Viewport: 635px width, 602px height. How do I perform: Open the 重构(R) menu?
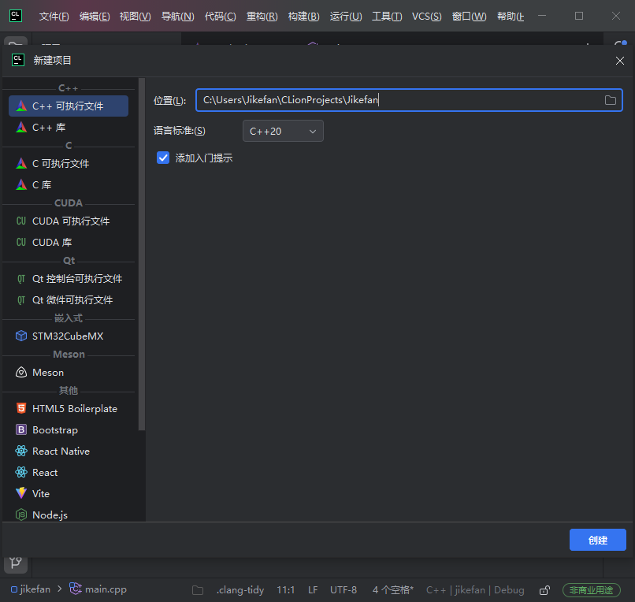(262, 17)
